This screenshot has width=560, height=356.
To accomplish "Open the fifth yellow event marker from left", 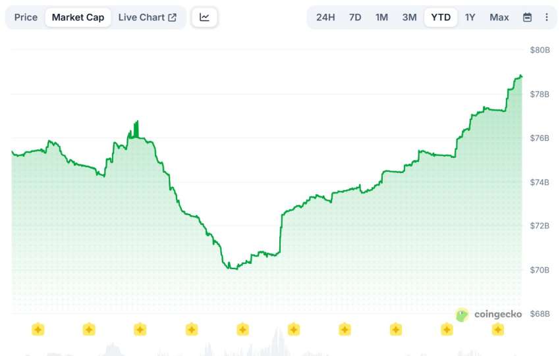I will pyautogui.click(x=242, y=329).
